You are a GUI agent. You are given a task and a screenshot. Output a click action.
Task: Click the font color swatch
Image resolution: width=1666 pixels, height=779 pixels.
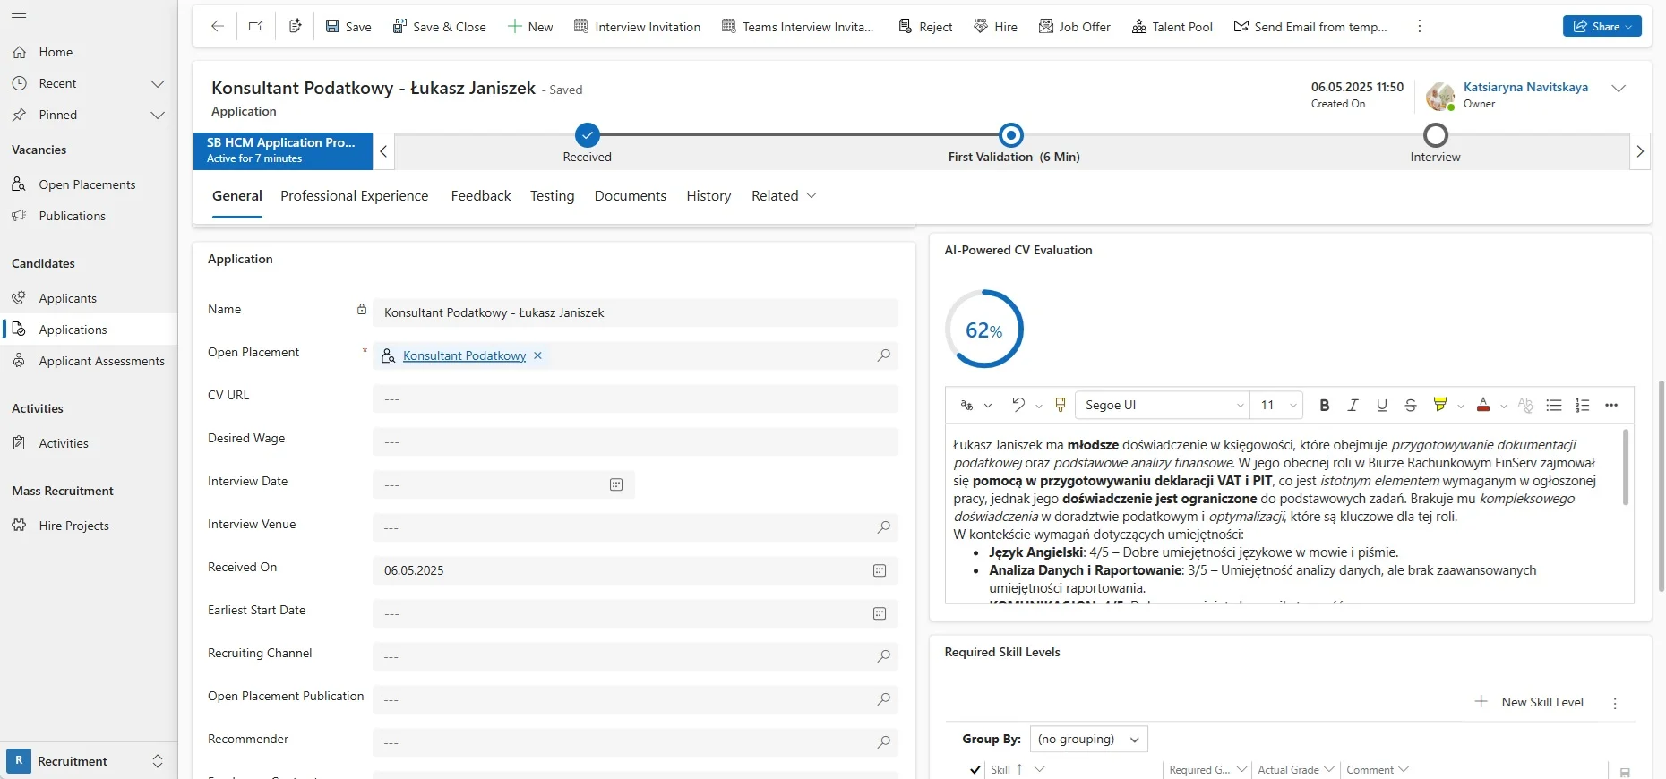pos(1483,406)
